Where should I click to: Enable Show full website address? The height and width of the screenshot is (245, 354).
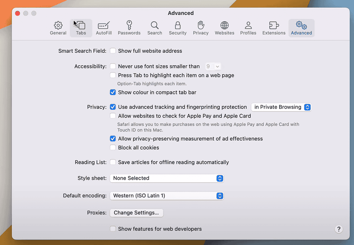point(113,51)
